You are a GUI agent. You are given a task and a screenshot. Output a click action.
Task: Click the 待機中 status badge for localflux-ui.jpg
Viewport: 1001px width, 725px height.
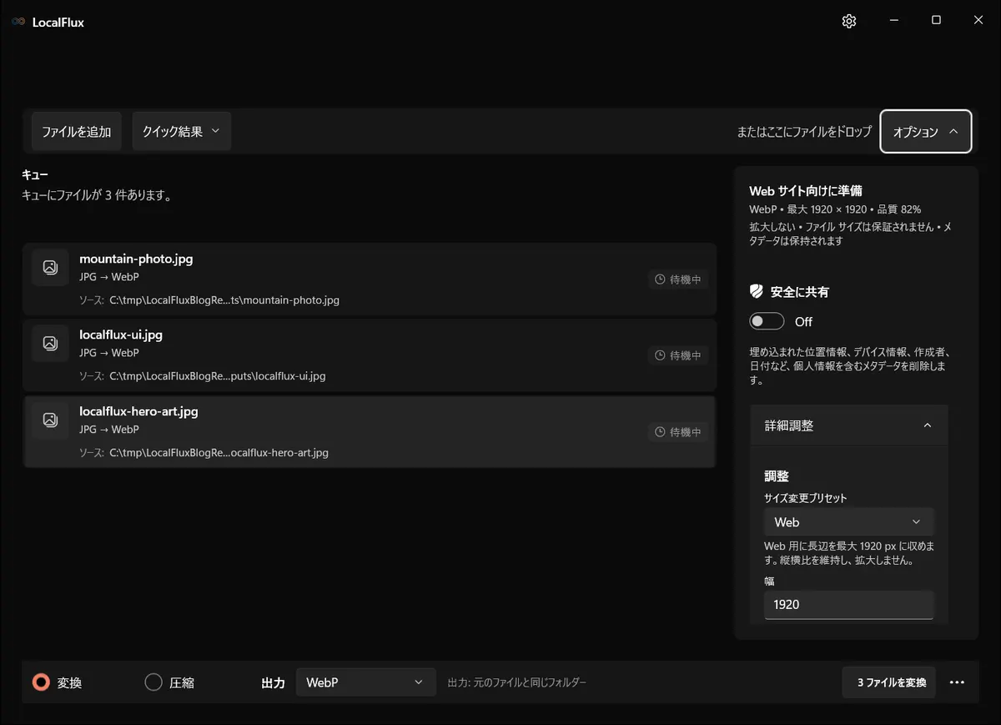click(x=678, y=355)
